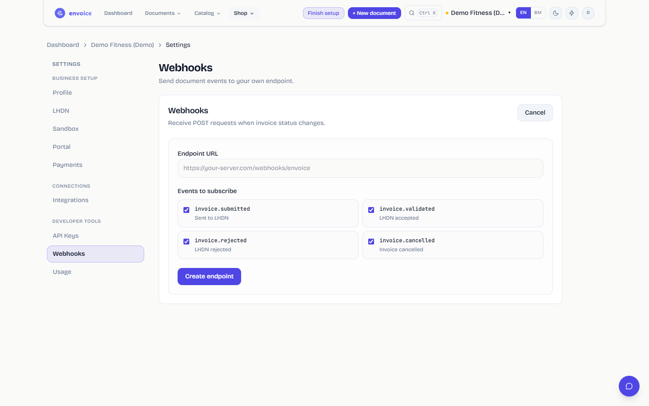Expand the Catalog dropdown menu
649x406 pixels.
tap(207, 13)
